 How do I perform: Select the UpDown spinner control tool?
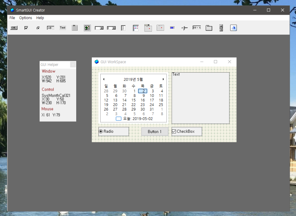click(x=221, y=28)
